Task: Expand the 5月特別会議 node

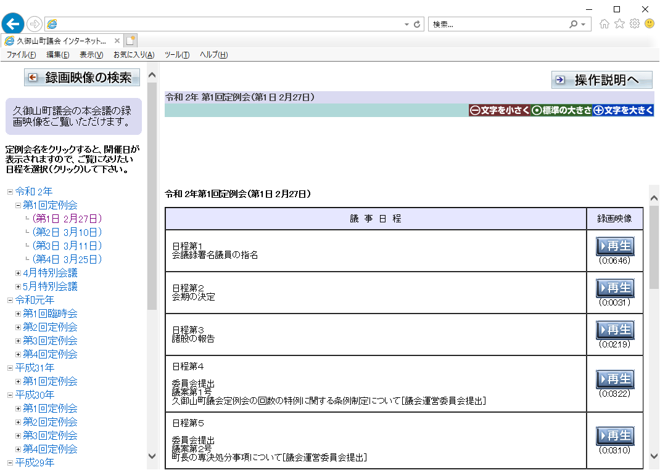Action: click(x=18, y=286)
